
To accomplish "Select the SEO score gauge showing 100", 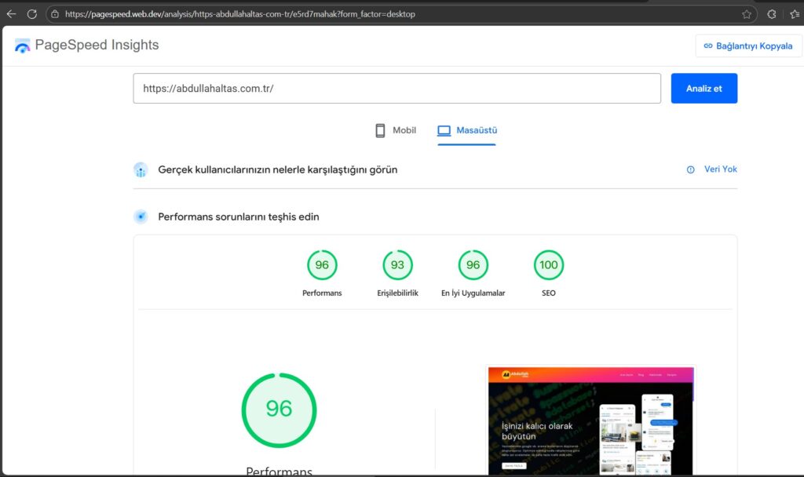I will pyautogui.click(x=548, y=265).
